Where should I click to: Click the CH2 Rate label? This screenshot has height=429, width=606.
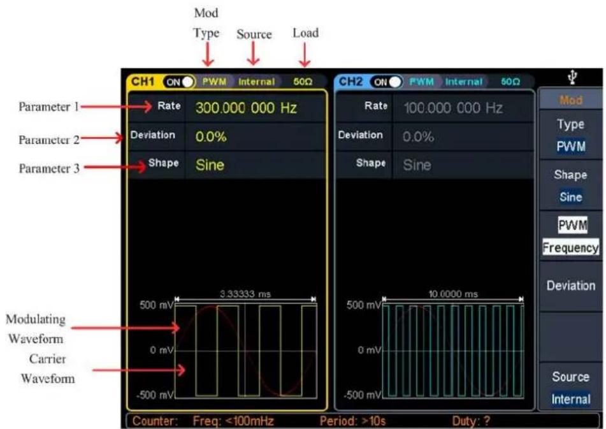coord(376,106)
